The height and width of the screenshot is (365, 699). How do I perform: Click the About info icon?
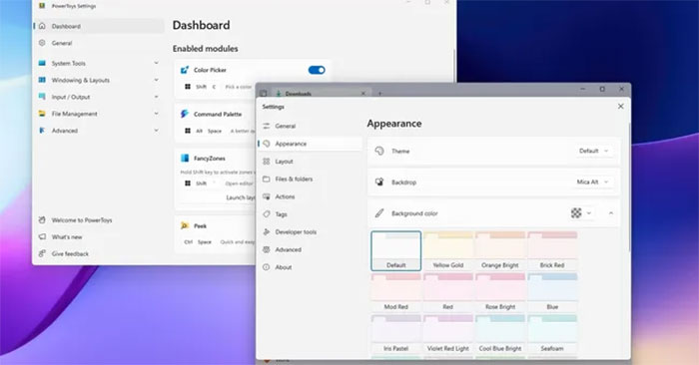[x=267, y=267]
